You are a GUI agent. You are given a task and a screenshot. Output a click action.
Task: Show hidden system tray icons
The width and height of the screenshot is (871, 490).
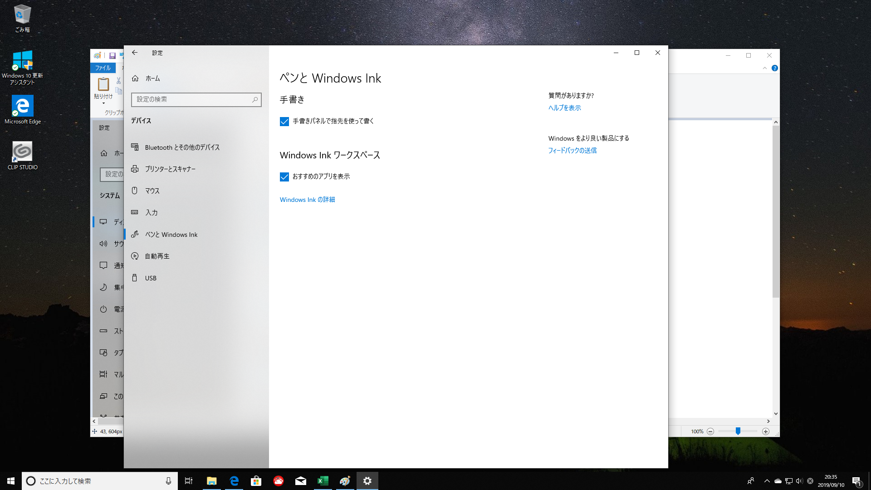(x=767, y=481)
